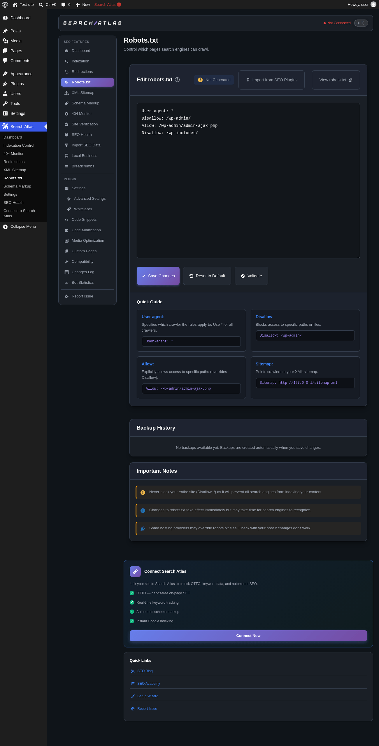Select Changes Log in plugin menu
The height and width of the screenshot is (746, 379).
click(87, 272)
